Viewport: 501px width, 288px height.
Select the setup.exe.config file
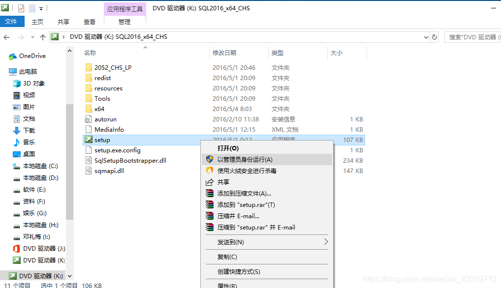[x=117, y=150]
